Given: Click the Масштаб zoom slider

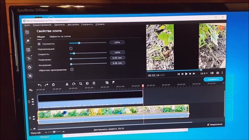Looking at the screenshot, I should pos(54,132).
